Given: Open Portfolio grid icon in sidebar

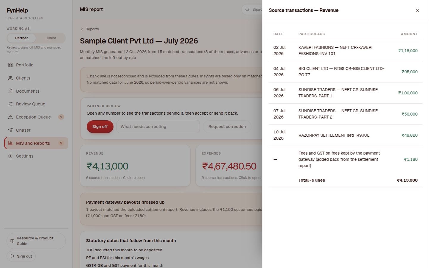Looking at the screenshot, I should (x=10, y=65).
